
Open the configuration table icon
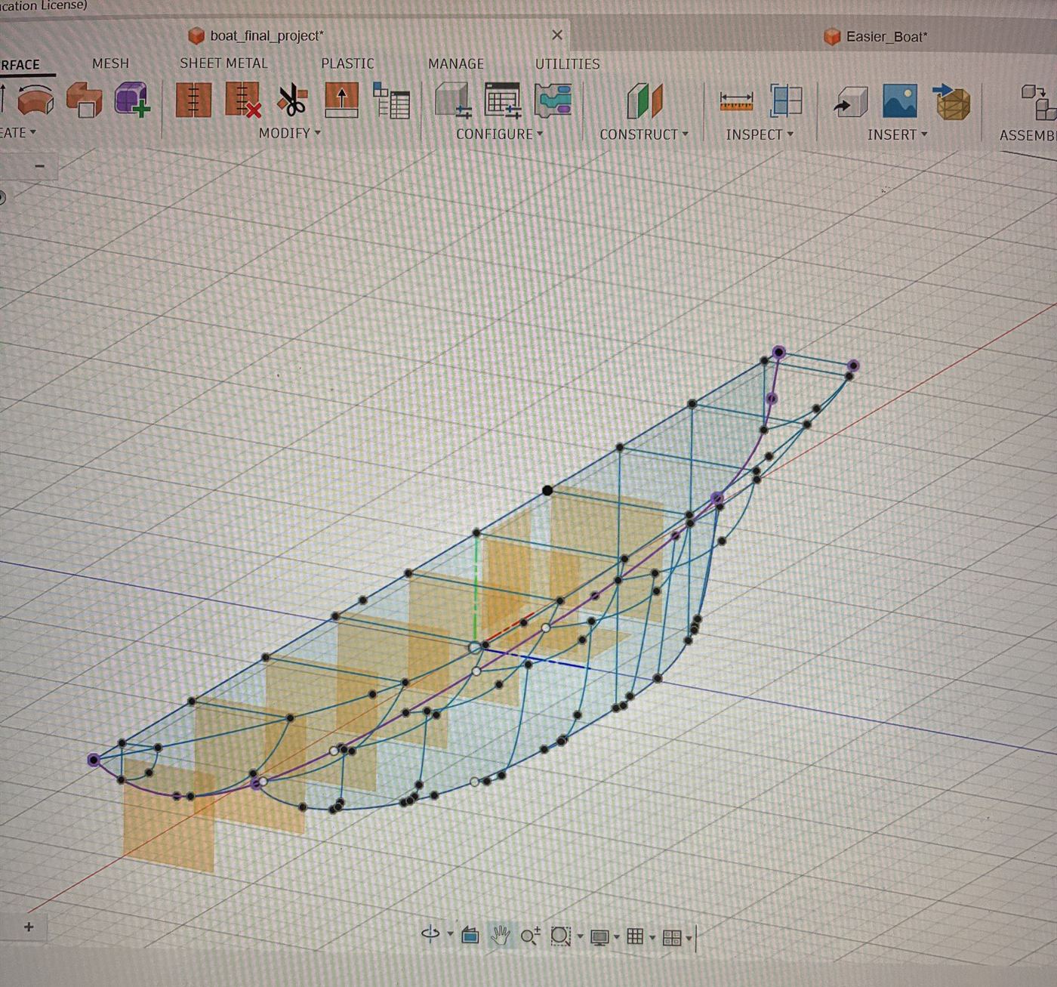point(503,100)
